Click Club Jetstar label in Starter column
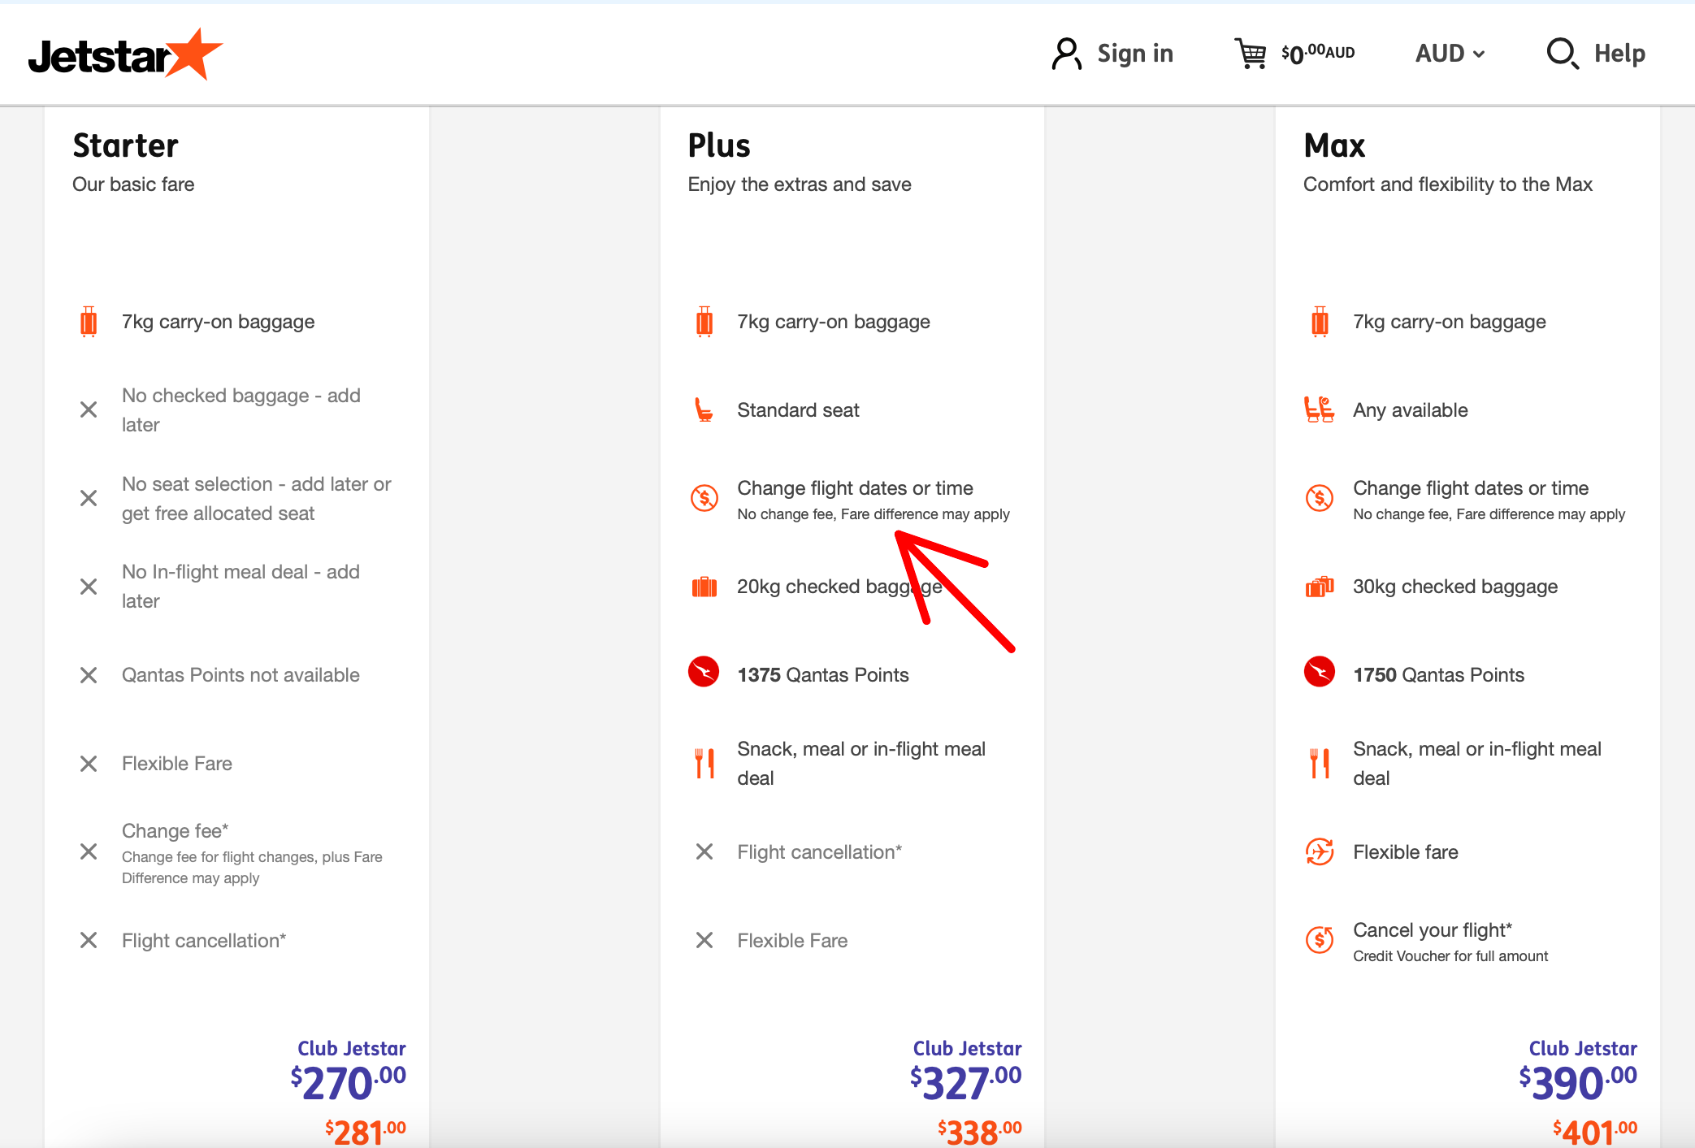Viewport: 1695px width, 1148px height. (x=352, y=1049)
